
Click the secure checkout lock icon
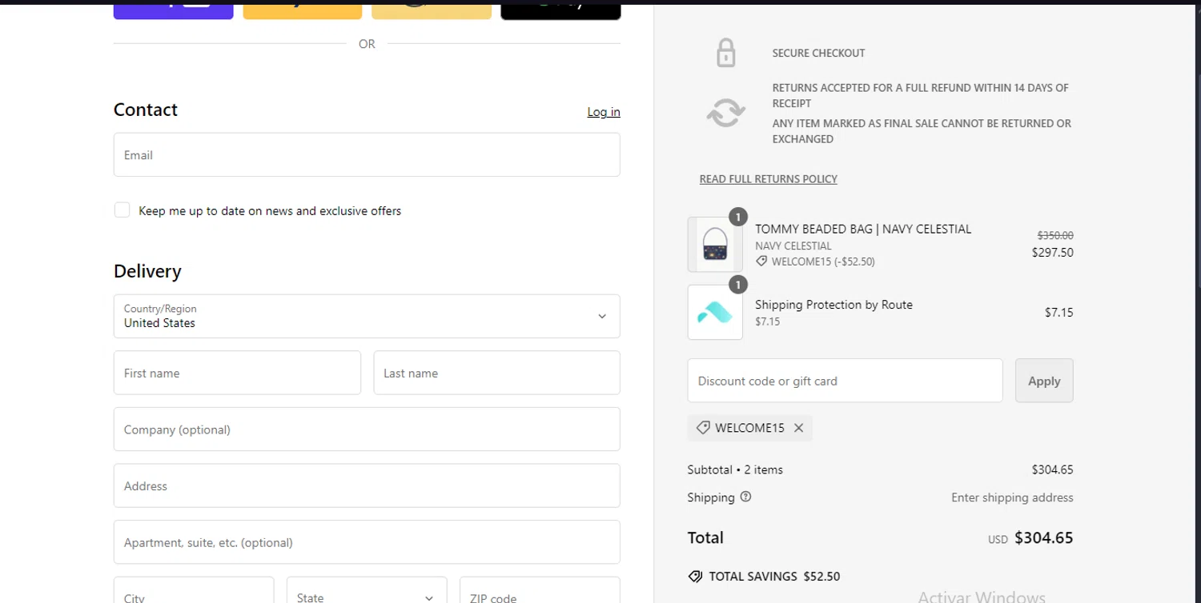tap(725, 53)
